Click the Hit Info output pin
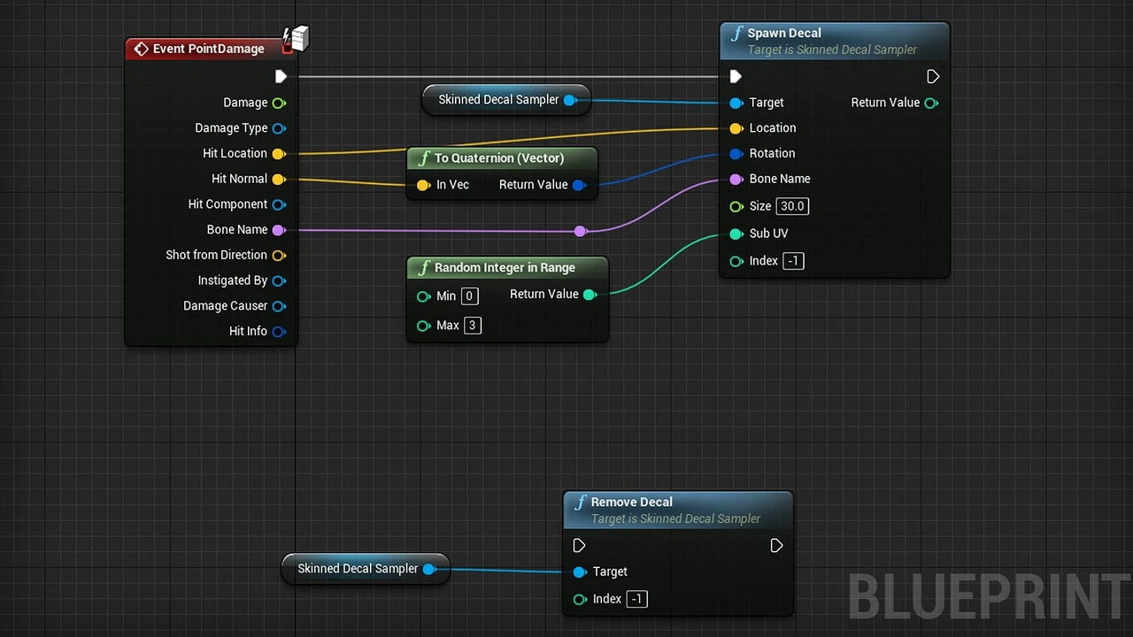The image size is (1133, 637). (279, 332)
